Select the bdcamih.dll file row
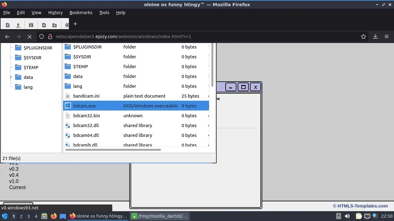This screenshot has width=394, height=221. (136, 145)
